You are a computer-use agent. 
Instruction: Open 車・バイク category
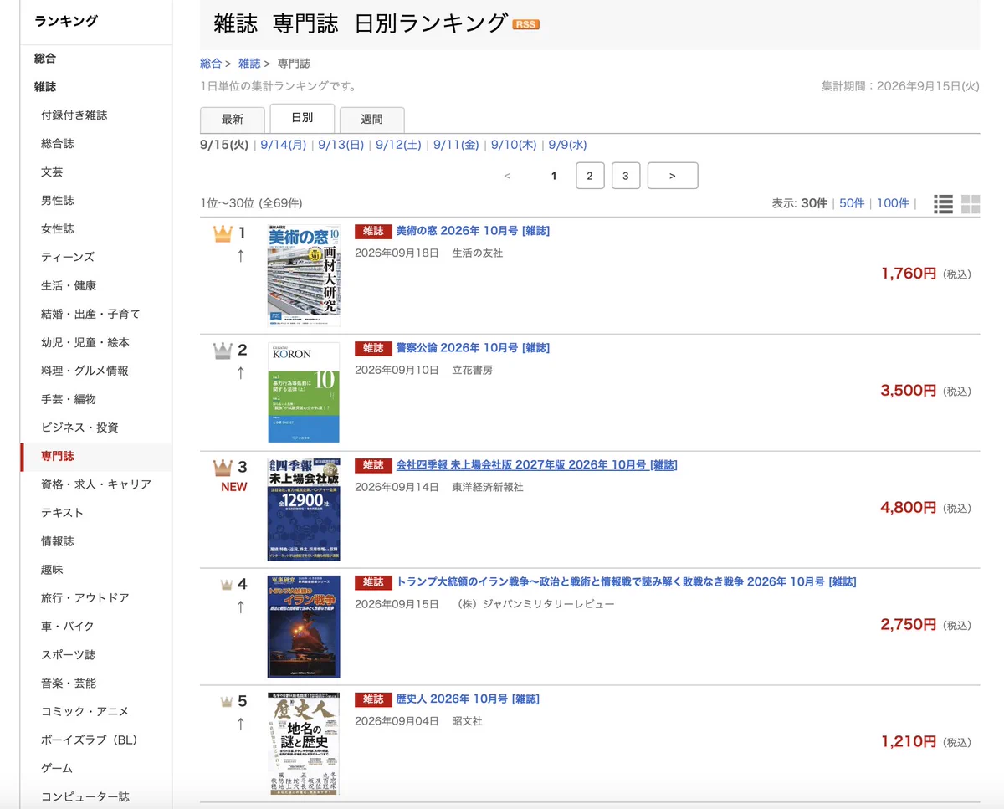pyautogui.click(x=68, y=627)
